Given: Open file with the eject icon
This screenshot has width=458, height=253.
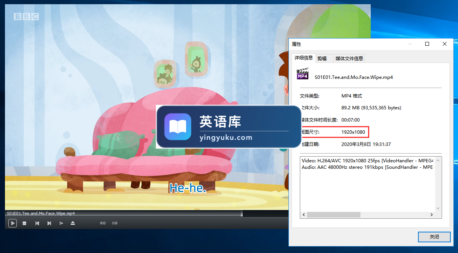Looking at the screenshot, I should (73, 223).
